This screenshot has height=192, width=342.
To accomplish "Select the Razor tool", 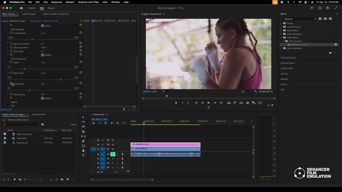I will click(83, 132).
